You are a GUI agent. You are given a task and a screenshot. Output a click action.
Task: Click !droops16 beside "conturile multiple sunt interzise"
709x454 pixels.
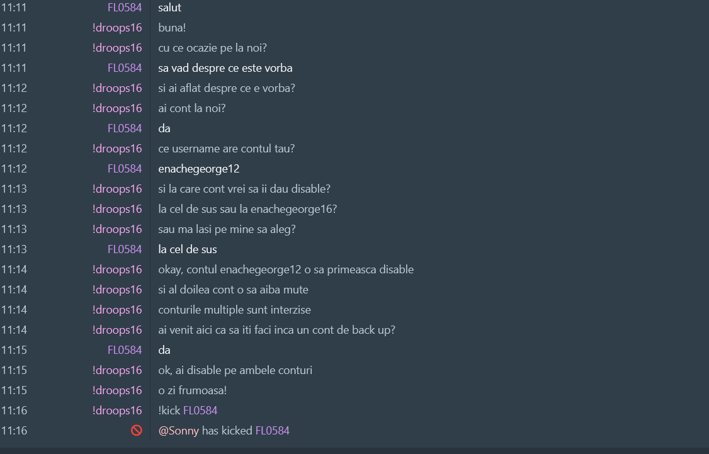[117, 310]
